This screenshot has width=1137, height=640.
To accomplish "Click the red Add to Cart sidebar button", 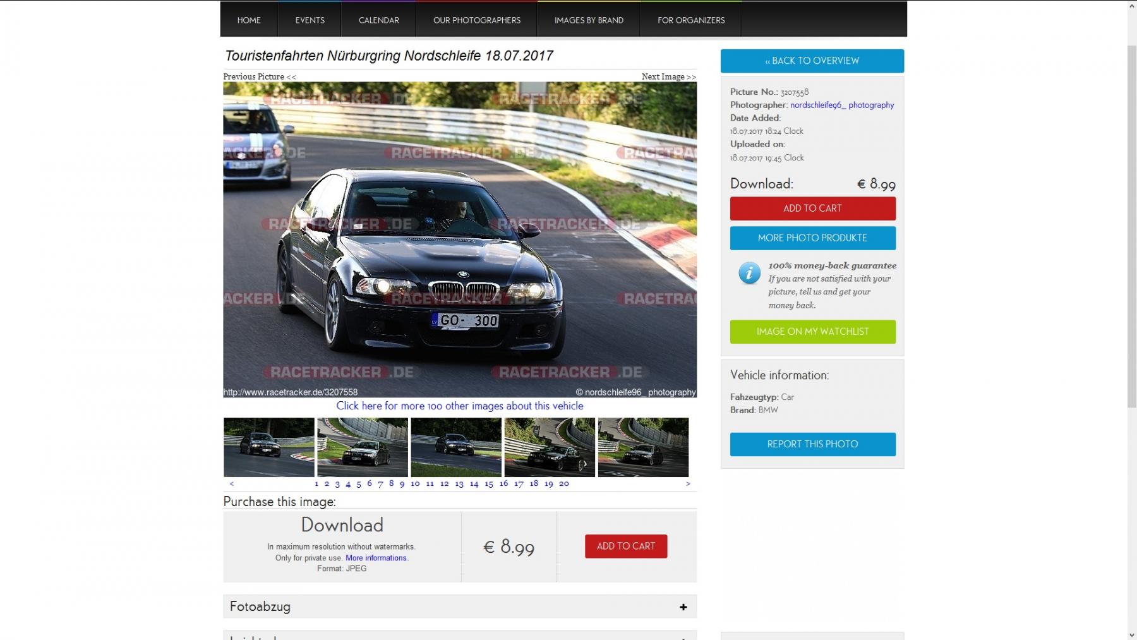I will click(812, 208).
